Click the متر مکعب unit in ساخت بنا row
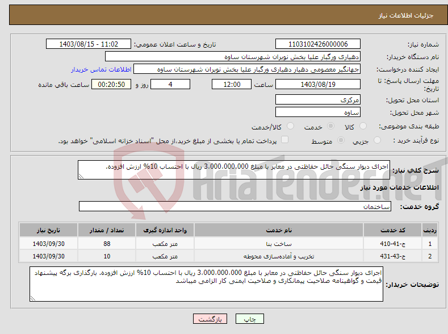The image size is (448, 334). tap(165, 244)
